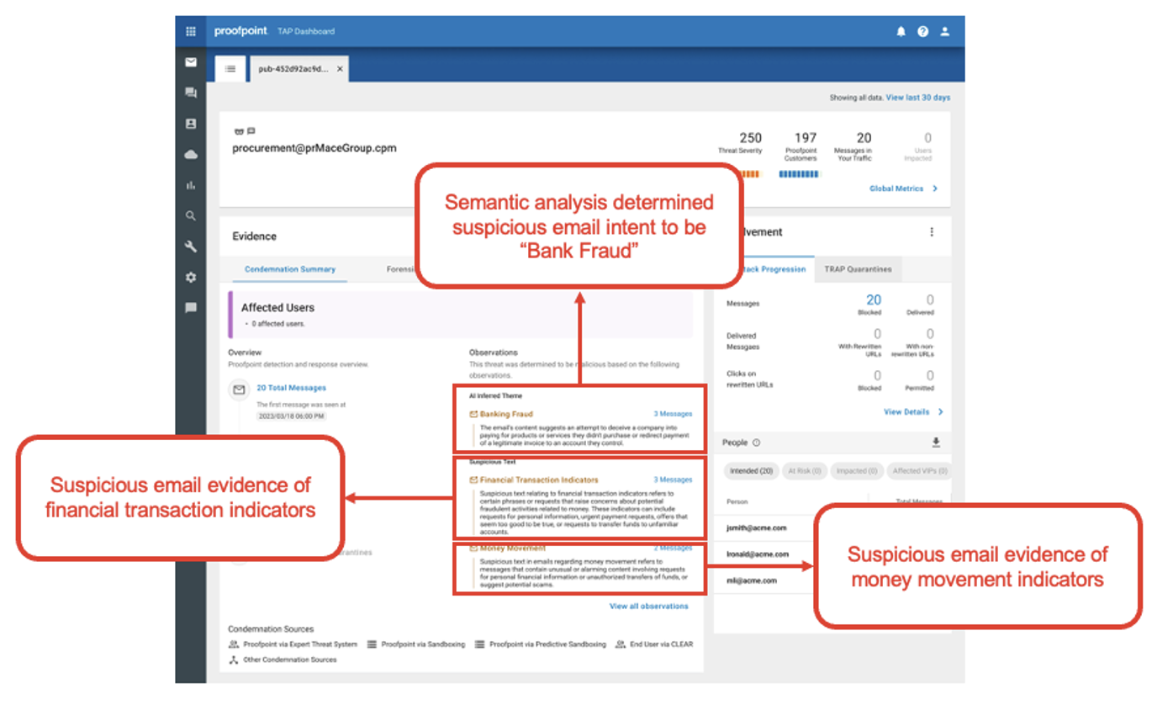Image resolution: width=1152 pixels, height=705 pixels.
Task: Click the Person column header
Action: 737,501
